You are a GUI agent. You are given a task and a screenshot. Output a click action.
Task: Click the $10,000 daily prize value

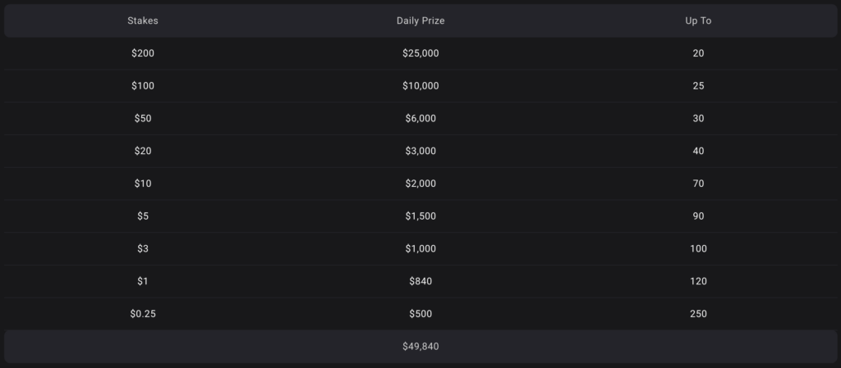point(420,86)
